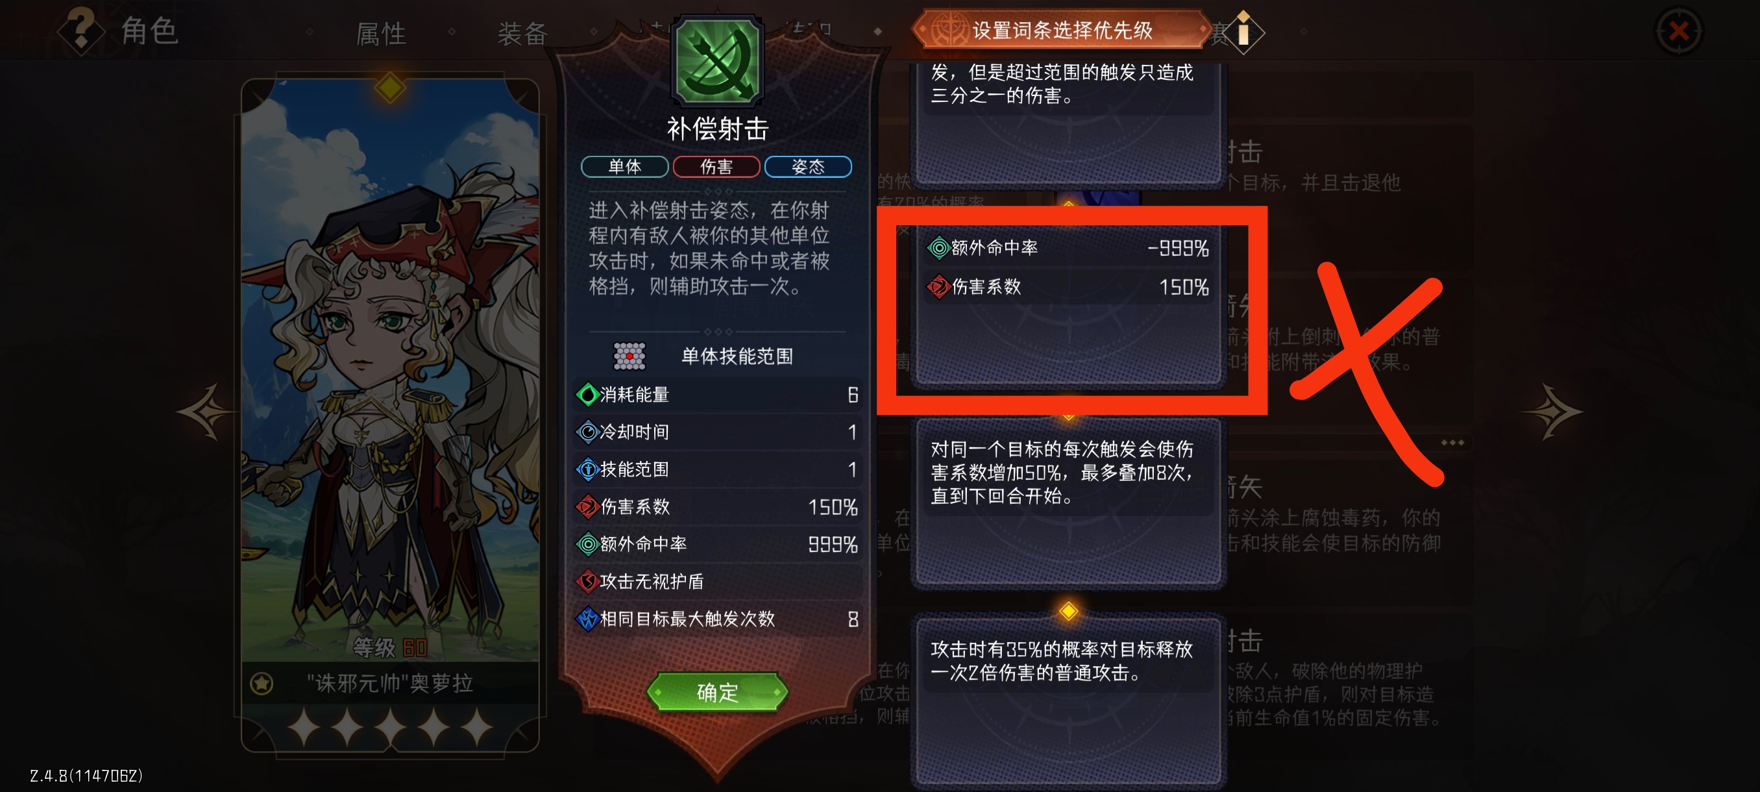Click the info icon beside priority banner

pyautogui.click(x=1243, y=31)
